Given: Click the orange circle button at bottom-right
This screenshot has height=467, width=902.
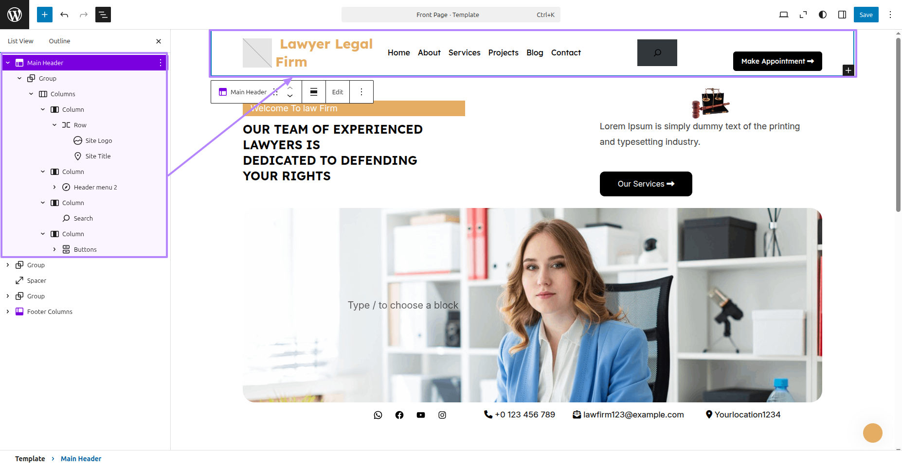Looking at the screenshot, I should click(x=873, y=433).
